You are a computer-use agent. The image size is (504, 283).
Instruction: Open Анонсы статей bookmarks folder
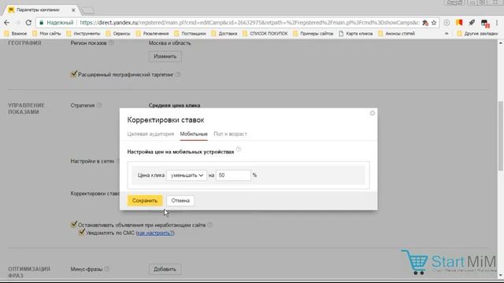coord(396,33)
